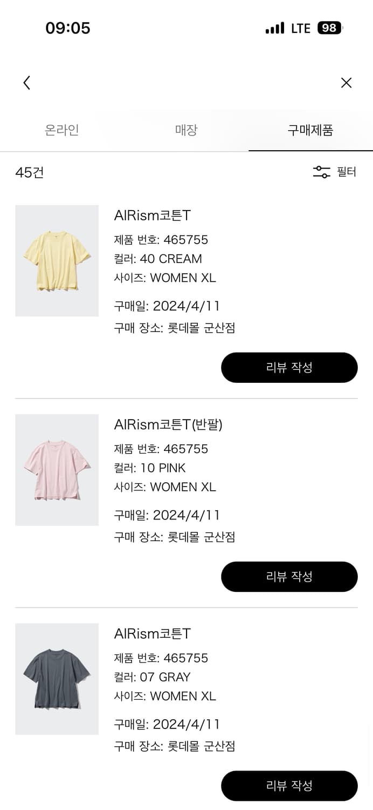The image size is (373, 810).
Task: Tap the 09:05 status bar clock
Action: [x=68, y=28]
